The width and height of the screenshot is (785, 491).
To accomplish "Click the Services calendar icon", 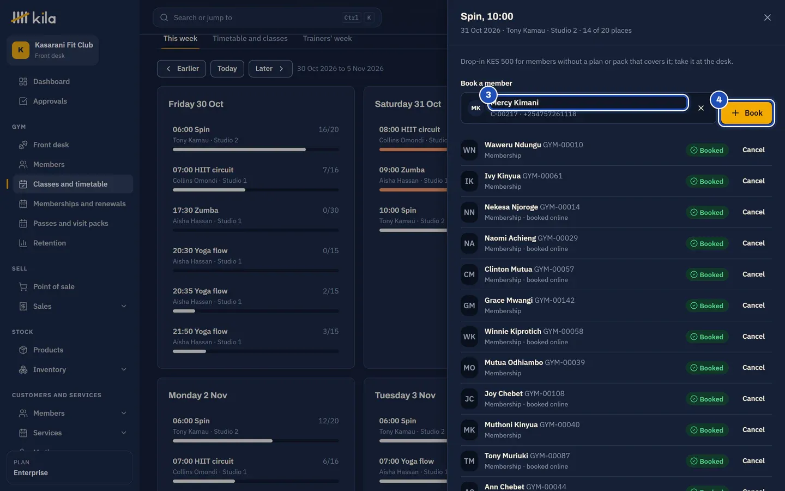I will point(23,433).
